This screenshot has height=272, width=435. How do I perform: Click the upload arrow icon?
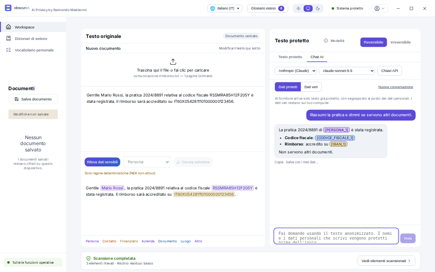(173, 62)
